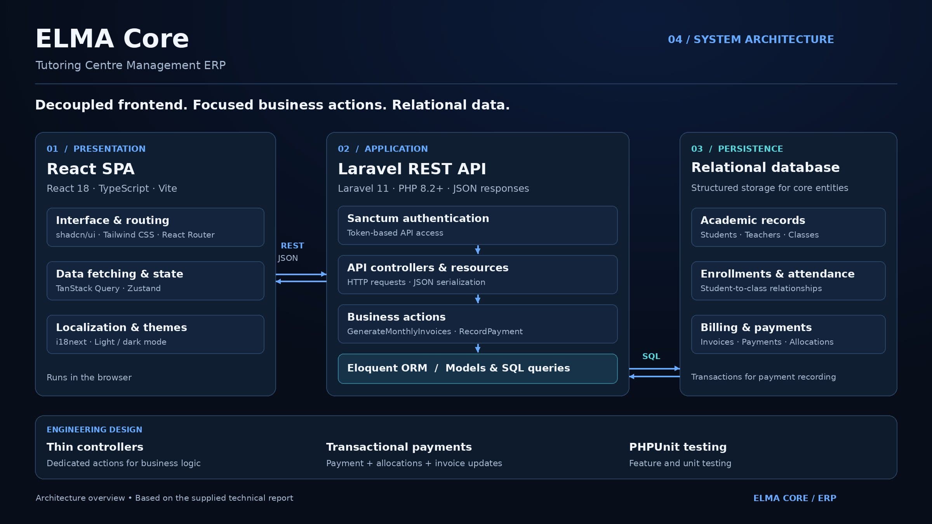The width and height of the screenshot is (932, 524).
Task: Click React 18 · TypeScript · Vite line
Action: pos(112,188)
